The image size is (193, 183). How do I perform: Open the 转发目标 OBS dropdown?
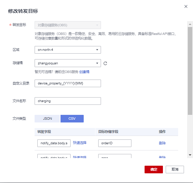[68, 25]
